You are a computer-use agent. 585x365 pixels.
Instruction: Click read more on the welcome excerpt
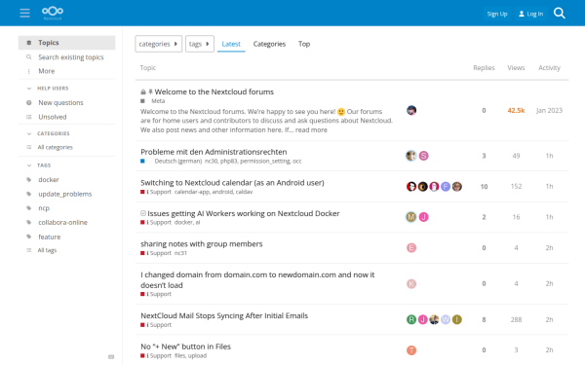pyautogui.click(x=311, y=130)
